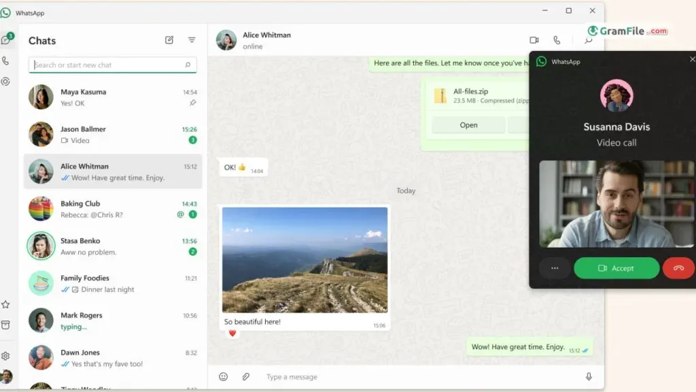Click the unread badge on Jason Ballmer's chat
The width and height of the screenshot is (696, 392).
[192, 140]
